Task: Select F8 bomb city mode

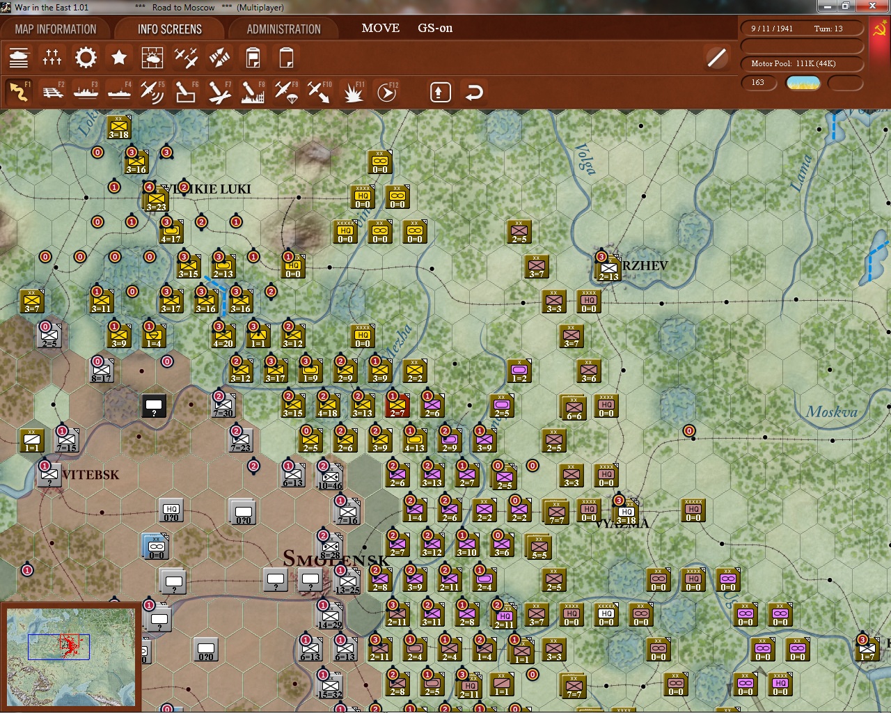Action: (x=253, y=92)
